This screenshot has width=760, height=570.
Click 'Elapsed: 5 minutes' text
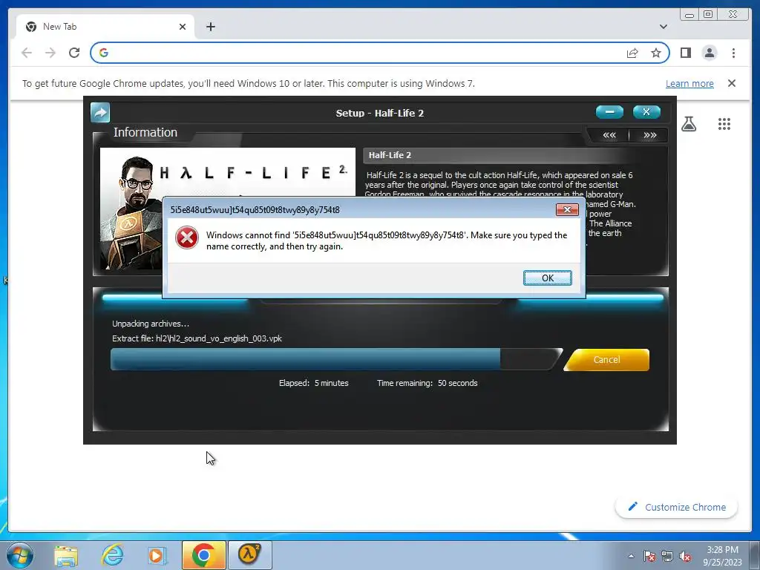coord(314,383)
